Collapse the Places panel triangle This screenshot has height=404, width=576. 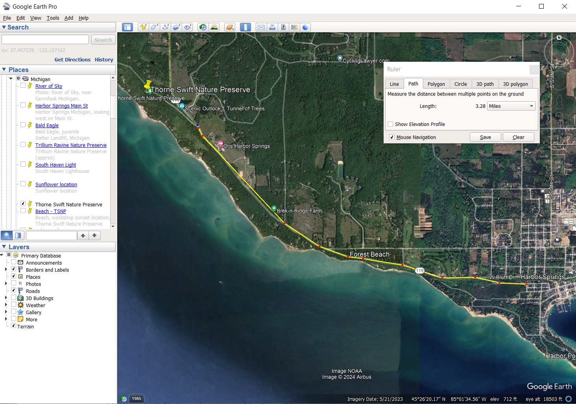point(4,70)
